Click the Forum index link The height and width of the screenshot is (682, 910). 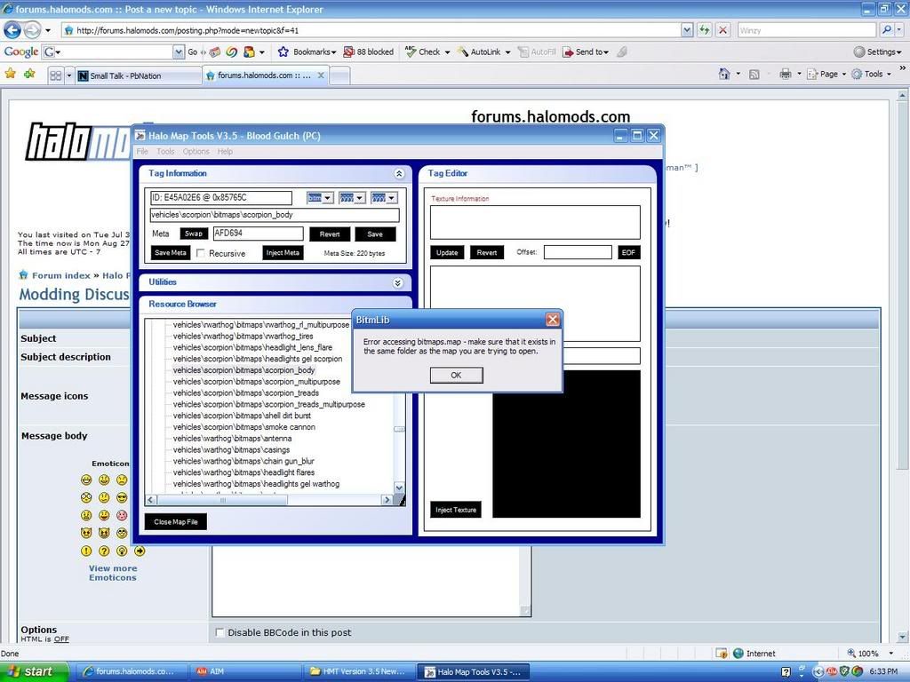(61, 275)
